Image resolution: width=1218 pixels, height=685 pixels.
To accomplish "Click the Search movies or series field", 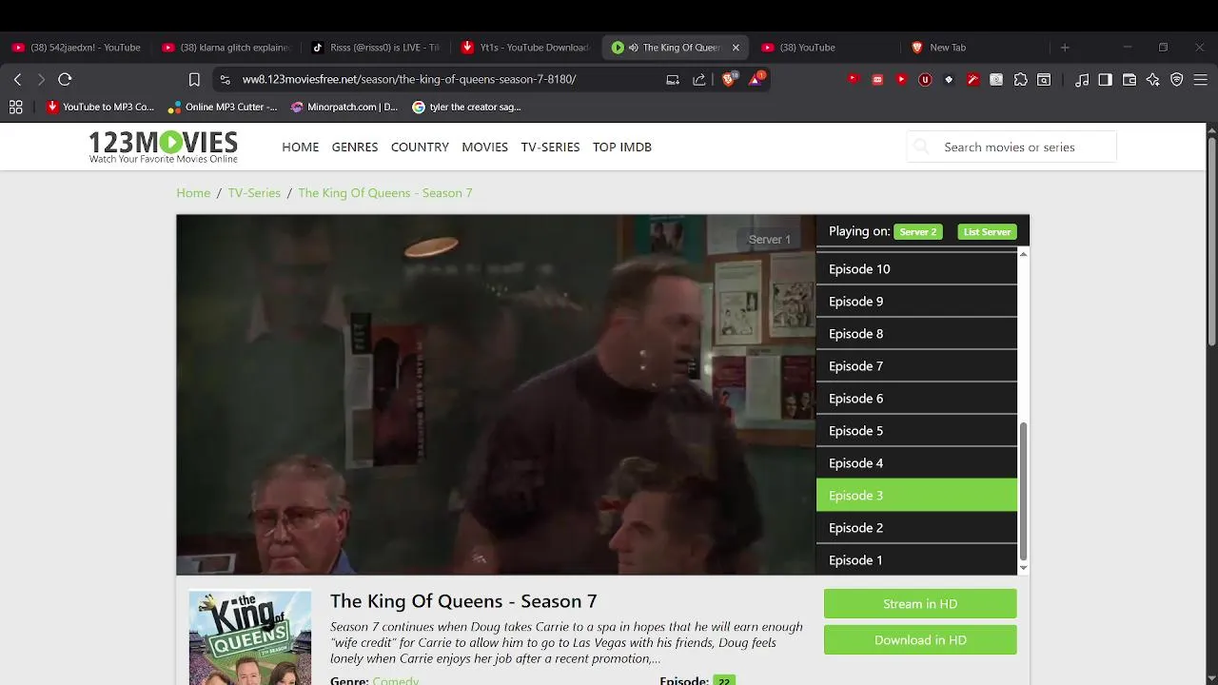I will [1012, 147].
